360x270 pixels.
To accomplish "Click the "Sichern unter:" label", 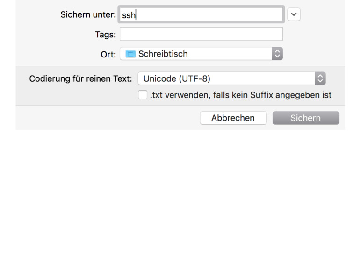I will pyautogui.click(x=88, y=14).
